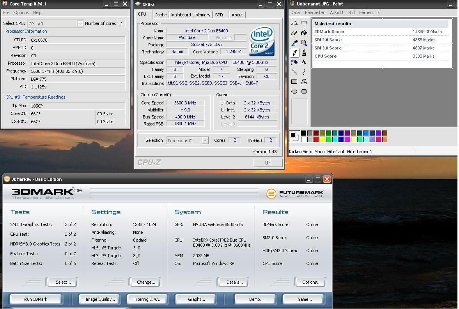Open the Select CPU dropdown in Core Temp
Screen dimensions: 459x309
pos(80,23)
